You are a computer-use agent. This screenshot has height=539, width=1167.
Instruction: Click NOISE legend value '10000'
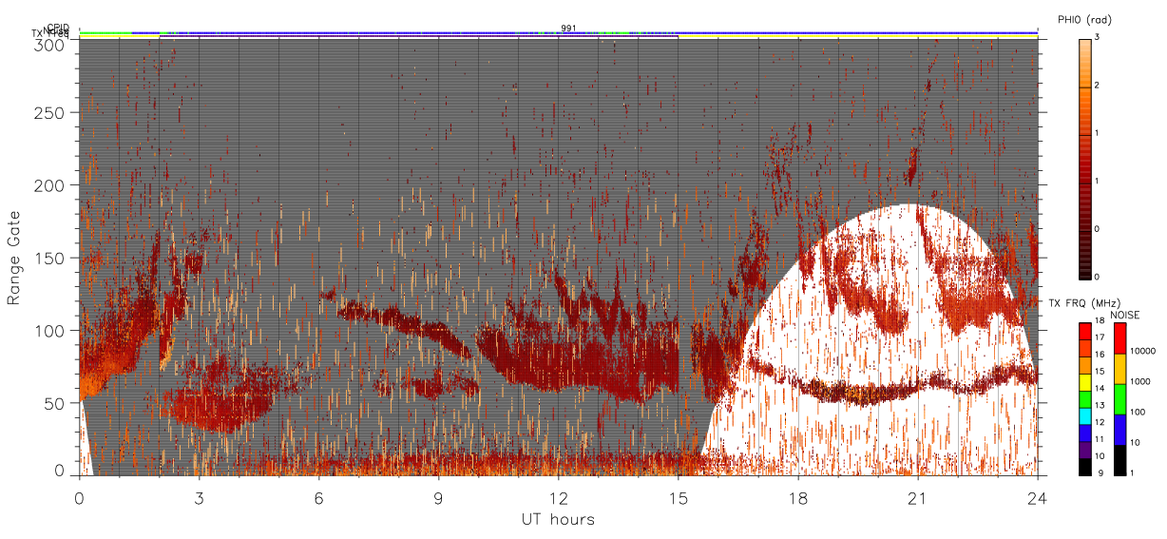[1141, 352]
